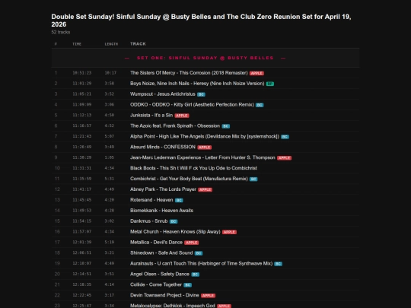
Task: Select Shinedown - Safe And Sound track
Action: tap(161, 253)
